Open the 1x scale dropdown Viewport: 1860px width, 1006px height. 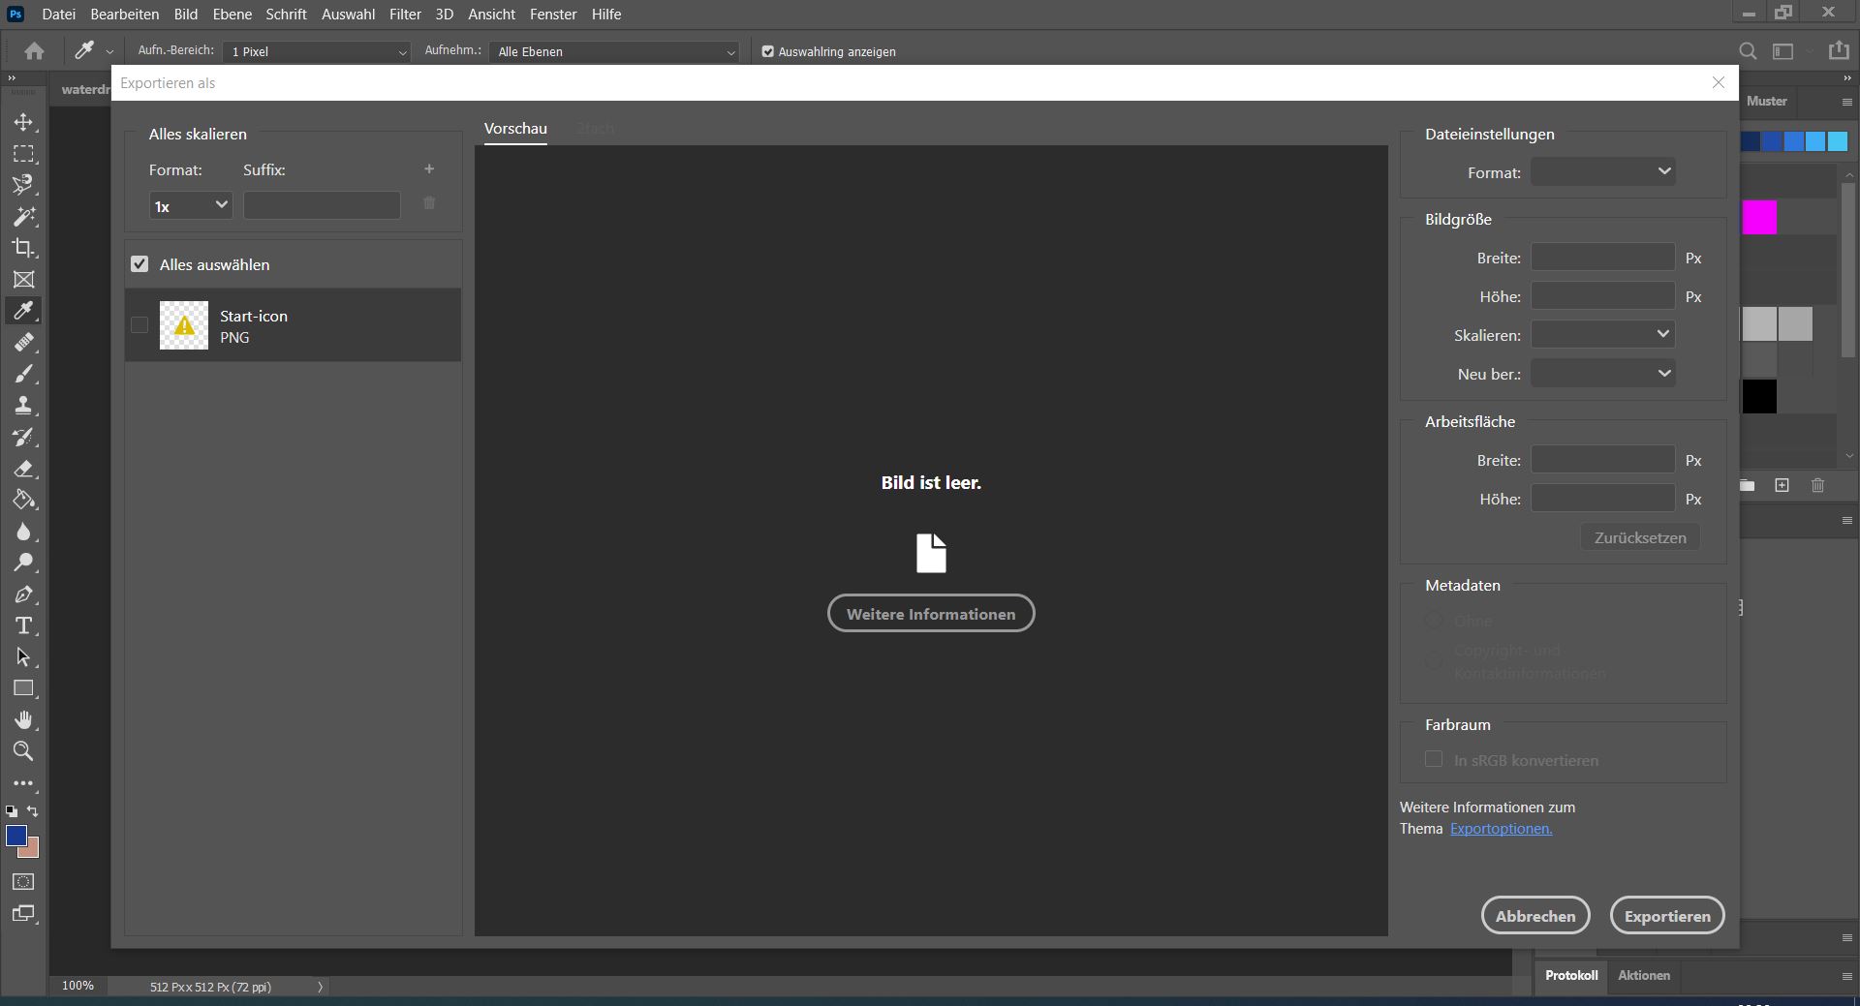pos(191,205)
